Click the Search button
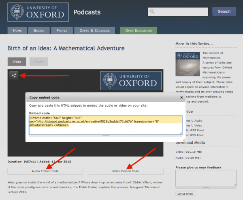The width and height of the screenshot is (243, 200). [x=224, y=11]
